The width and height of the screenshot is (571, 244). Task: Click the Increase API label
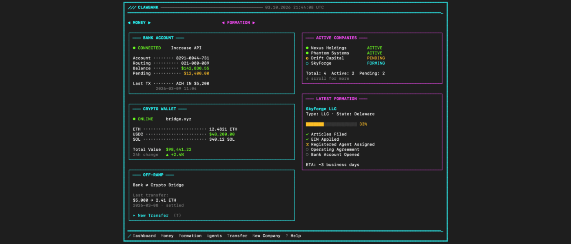click(x=186, y=48)
